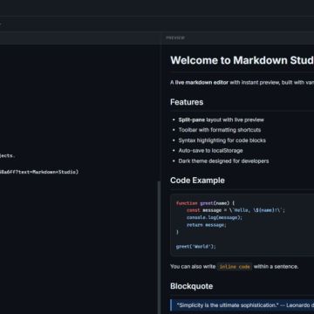Click the "console.log(message);" code line
The image size is (314, 314).
pos(215,217)
